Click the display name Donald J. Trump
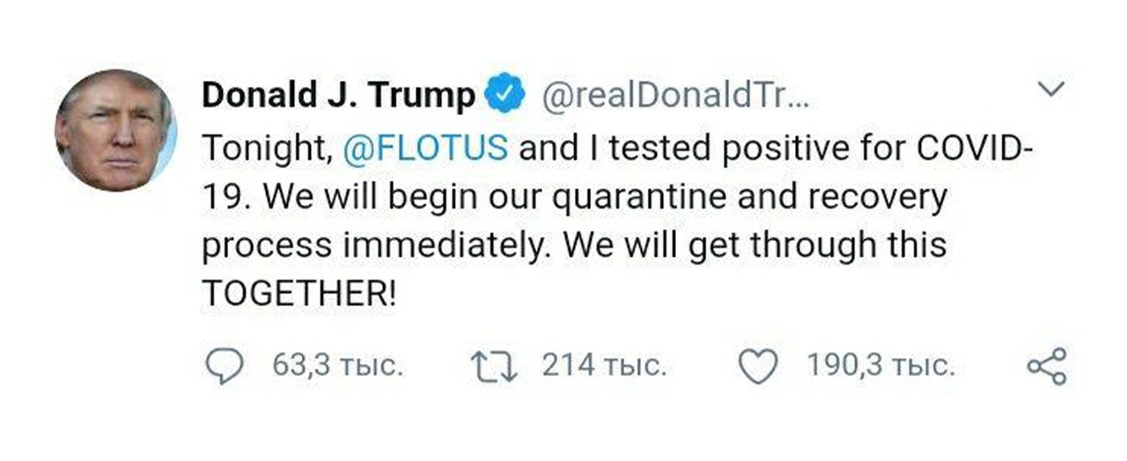The image size is (1127, 461). (338, 96)
